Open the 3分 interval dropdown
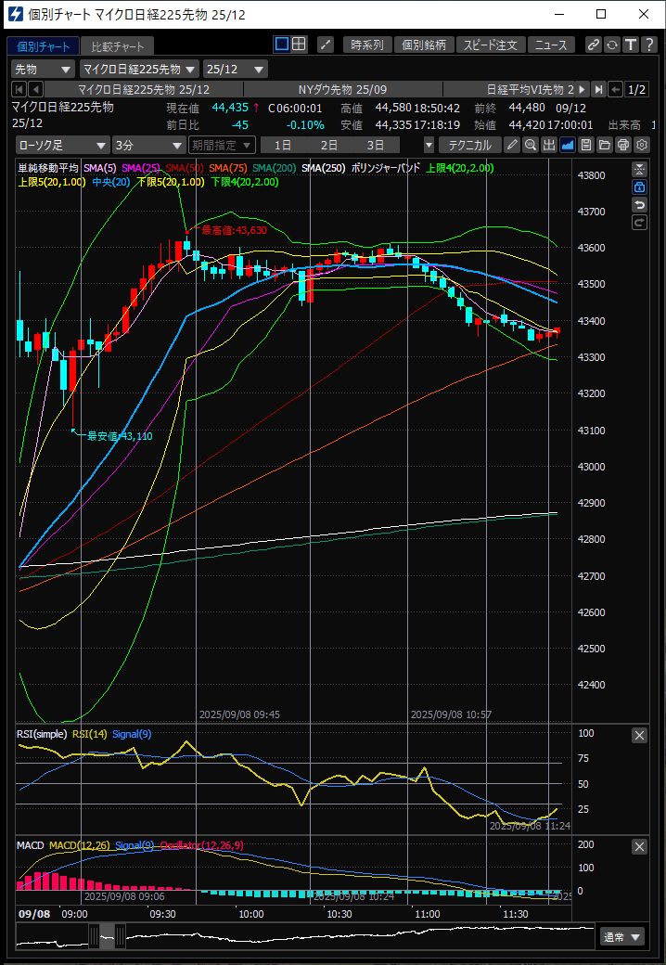 click(148, 146)
